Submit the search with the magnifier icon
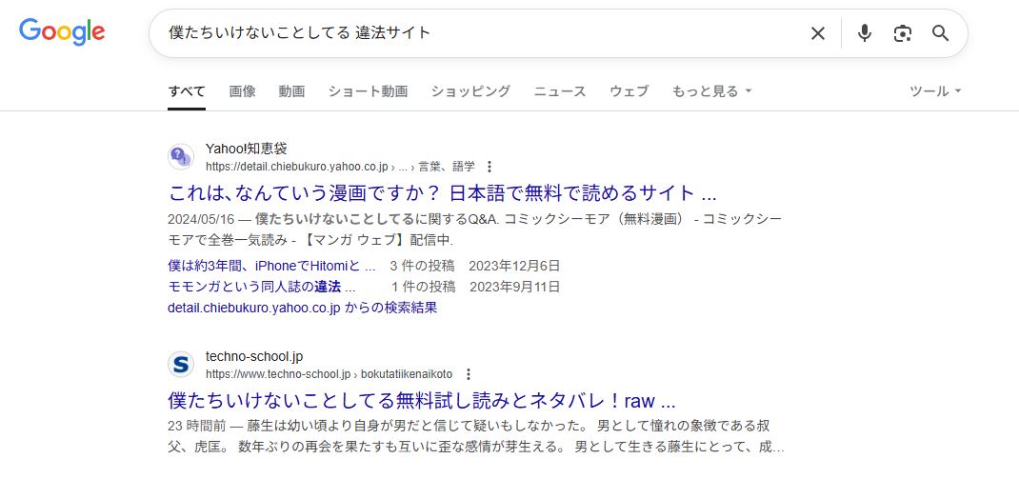This screenshot has height=479, width=1019. (940, 33)
